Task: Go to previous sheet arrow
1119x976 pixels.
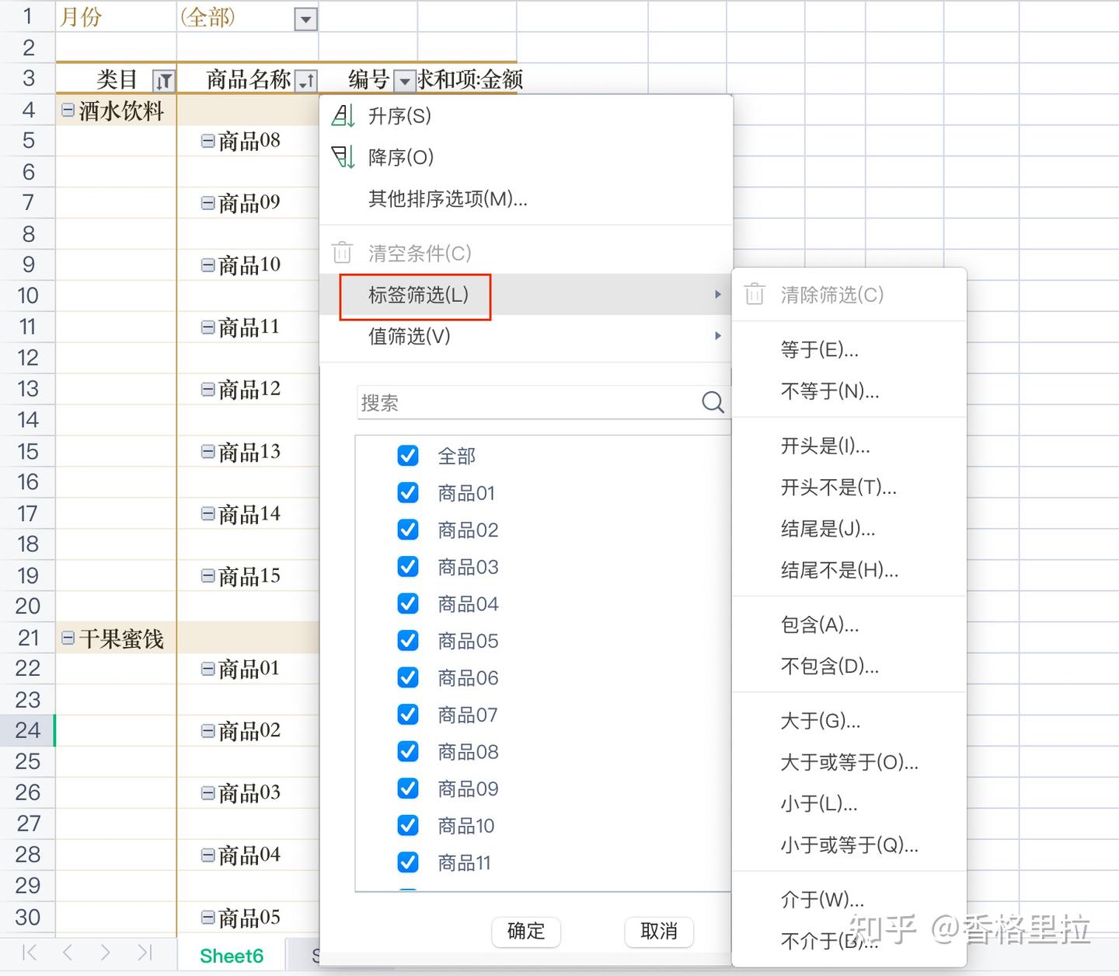Action: [x=67, y=953]
